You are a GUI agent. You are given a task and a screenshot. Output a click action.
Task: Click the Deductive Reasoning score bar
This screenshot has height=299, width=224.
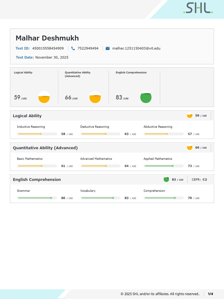click(100, 134)
